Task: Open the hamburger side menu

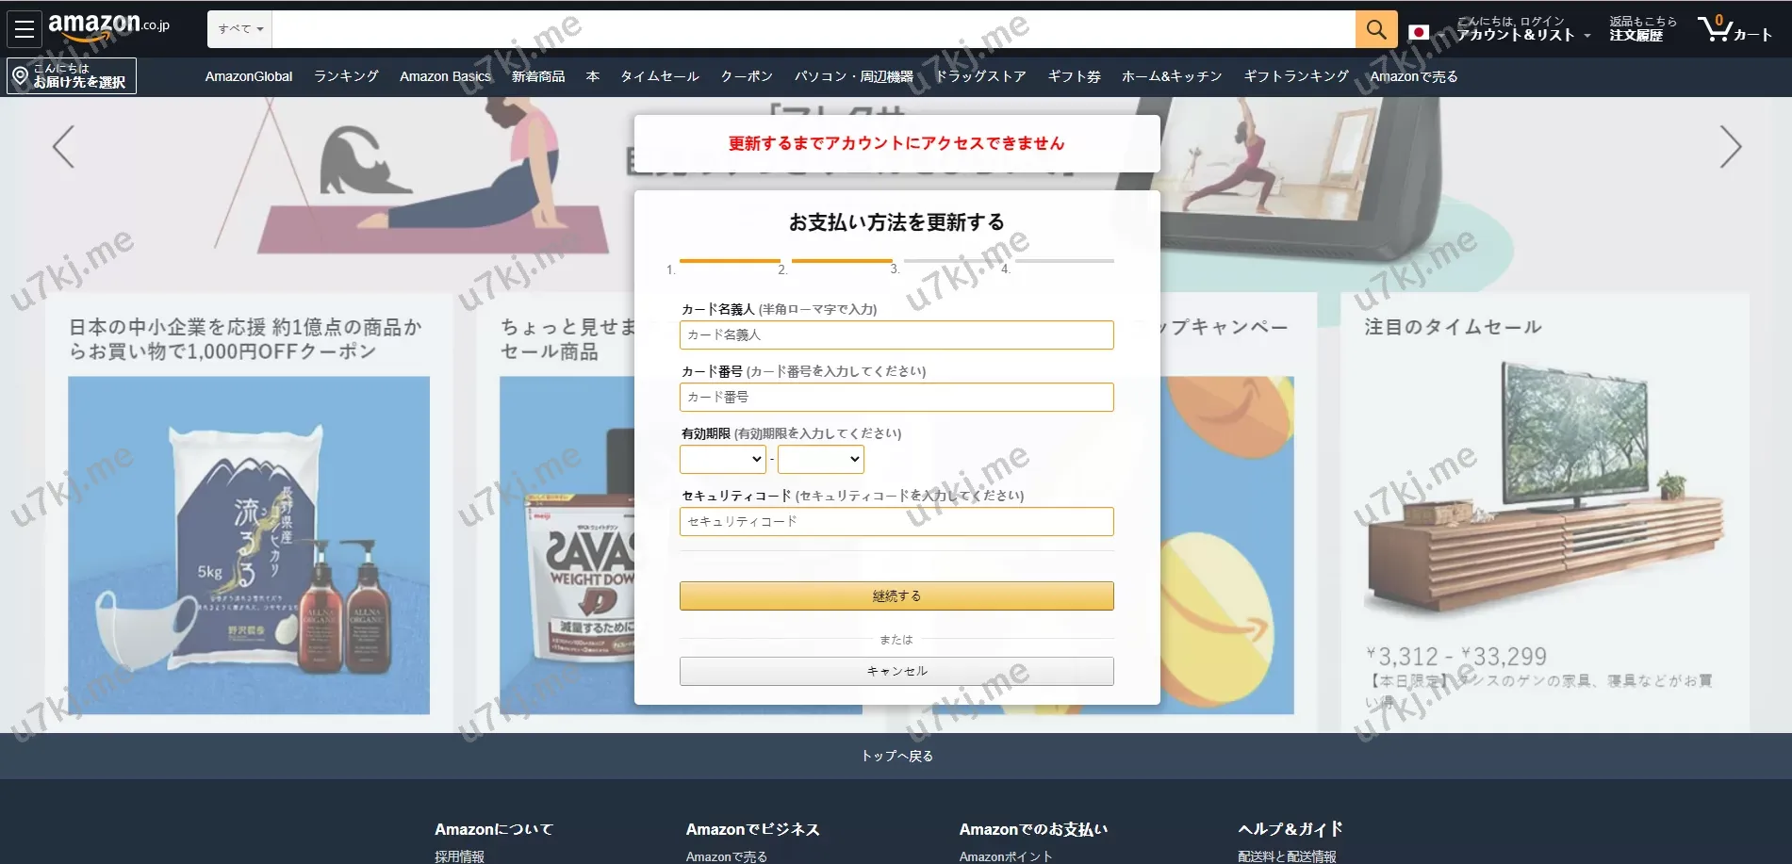Action: coord(25,29)
